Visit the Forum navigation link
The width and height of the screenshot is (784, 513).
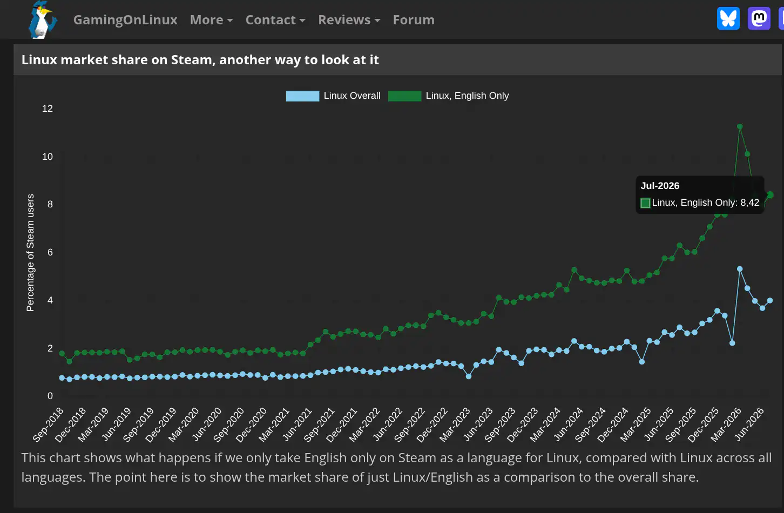pos(414,20)
